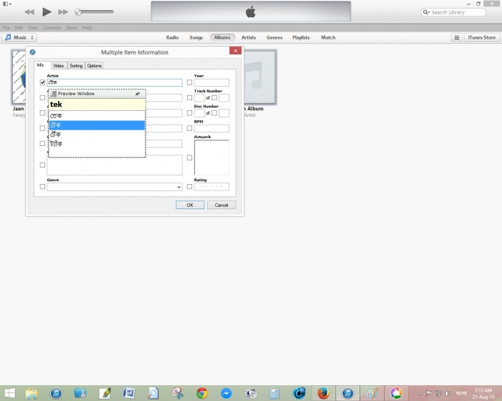The height and width of the screenshot is (401, 502).
Task: Click the Artist text field
Action: click(115, 82)
